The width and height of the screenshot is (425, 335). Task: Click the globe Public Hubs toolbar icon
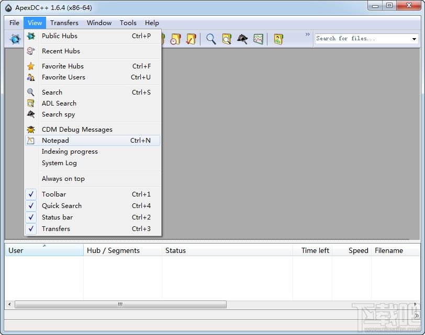[x=15, y=39]
